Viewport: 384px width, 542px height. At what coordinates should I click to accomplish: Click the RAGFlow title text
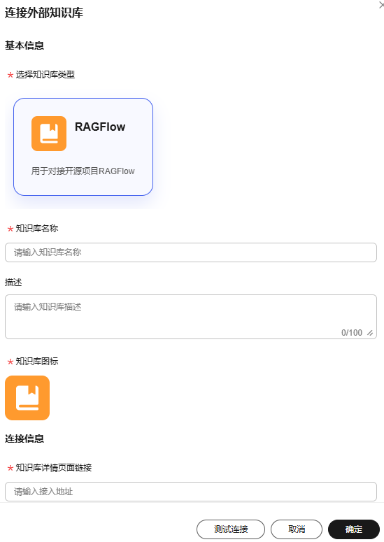tap(100, 127)
